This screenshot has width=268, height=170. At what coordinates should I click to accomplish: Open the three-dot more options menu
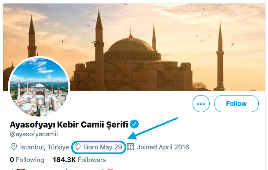[201, 103]
